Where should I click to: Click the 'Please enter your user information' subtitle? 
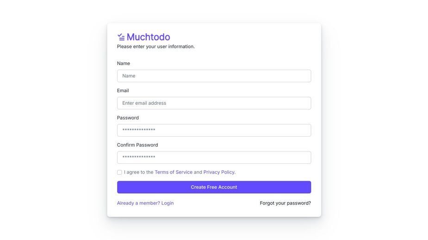click(x=156, y=47)
